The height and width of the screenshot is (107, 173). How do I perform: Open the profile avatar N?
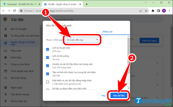click(x=164, y=11)
